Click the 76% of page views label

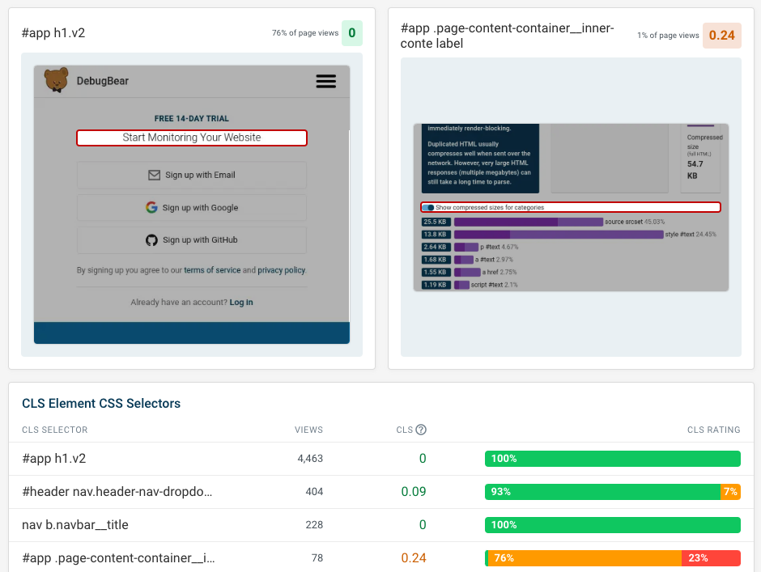(x=305, y=33)
